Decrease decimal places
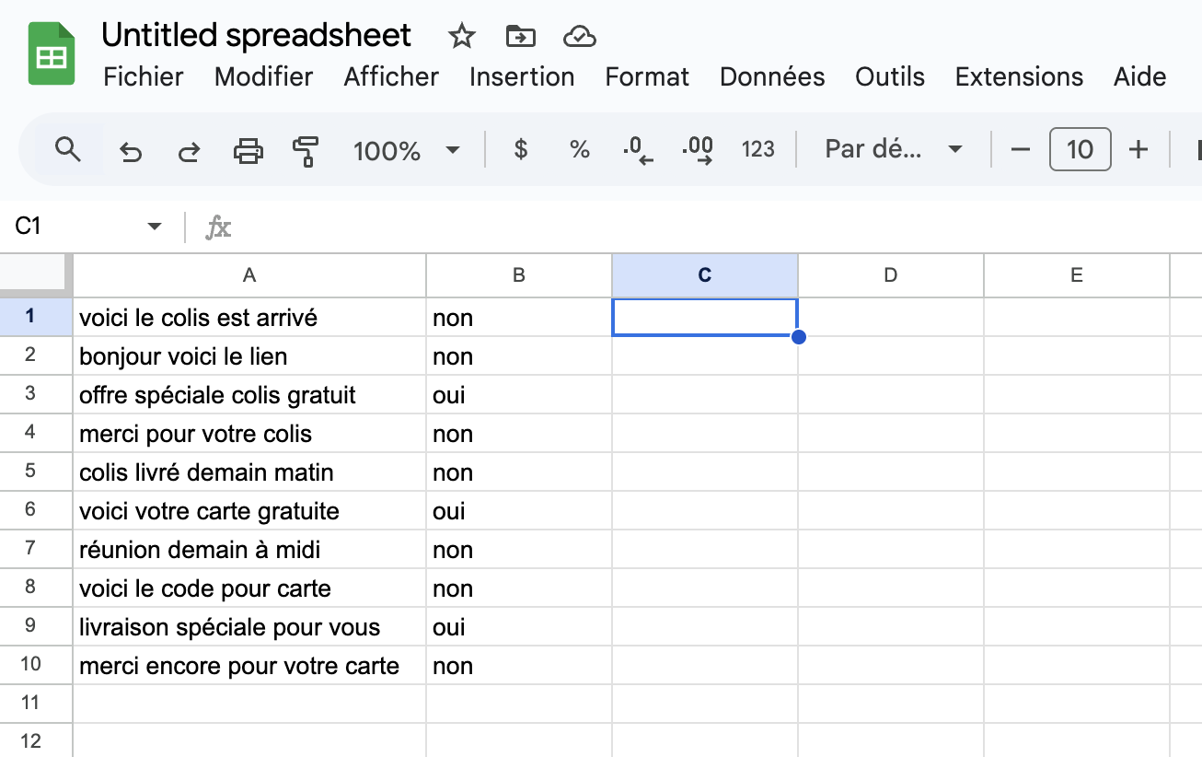The height and width of the screenshot is (757, 1202). pyautogui.click(x=638, y=150)
